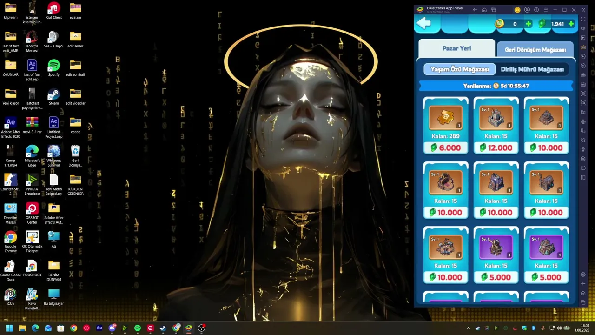Add green gems with the plus next to 1.941
Viewport: 595px width, 335px height.
tap(571, 24)
